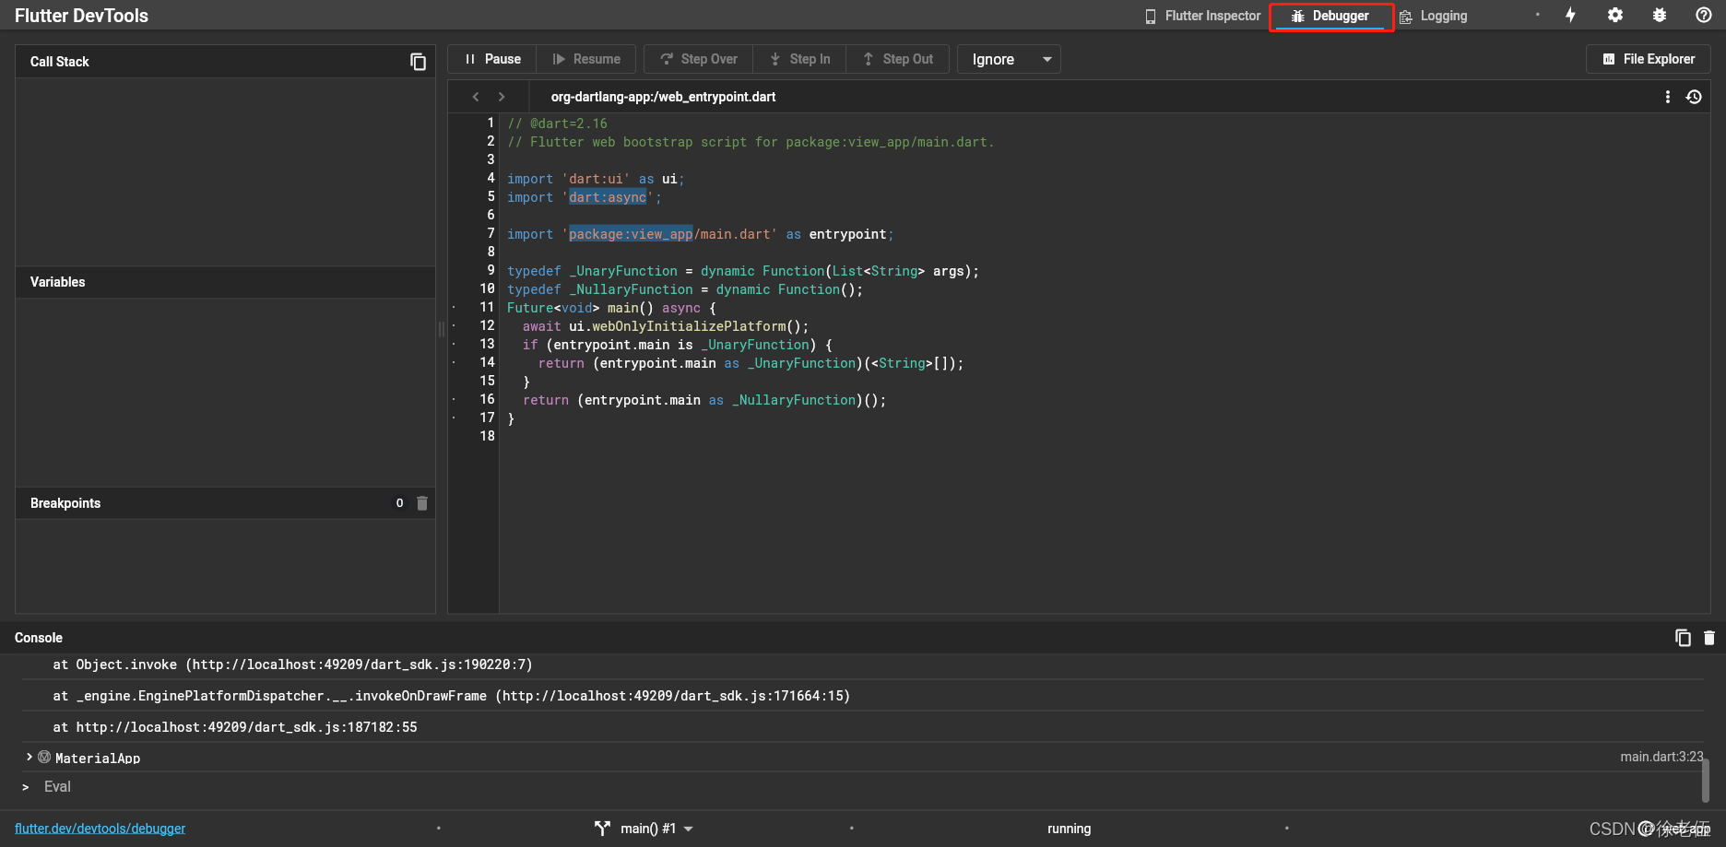Click the 'running' status text
The image size is (1726, 847).
1069,829
